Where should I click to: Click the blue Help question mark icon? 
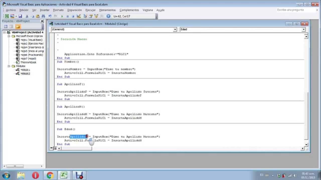(108, 16)
